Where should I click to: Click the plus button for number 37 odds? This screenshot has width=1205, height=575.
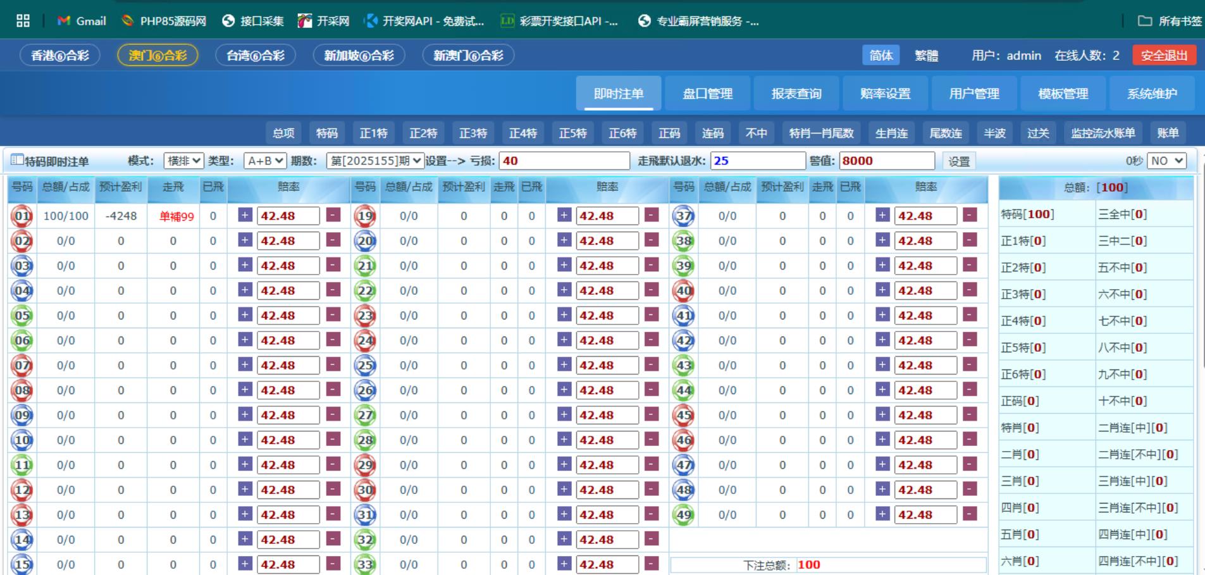point(882,215)
